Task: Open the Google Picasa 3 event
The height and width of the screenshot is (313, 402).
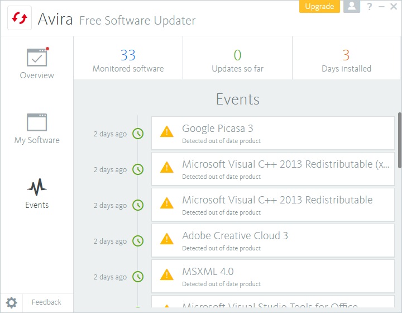Action: click(x=273, y=133)
